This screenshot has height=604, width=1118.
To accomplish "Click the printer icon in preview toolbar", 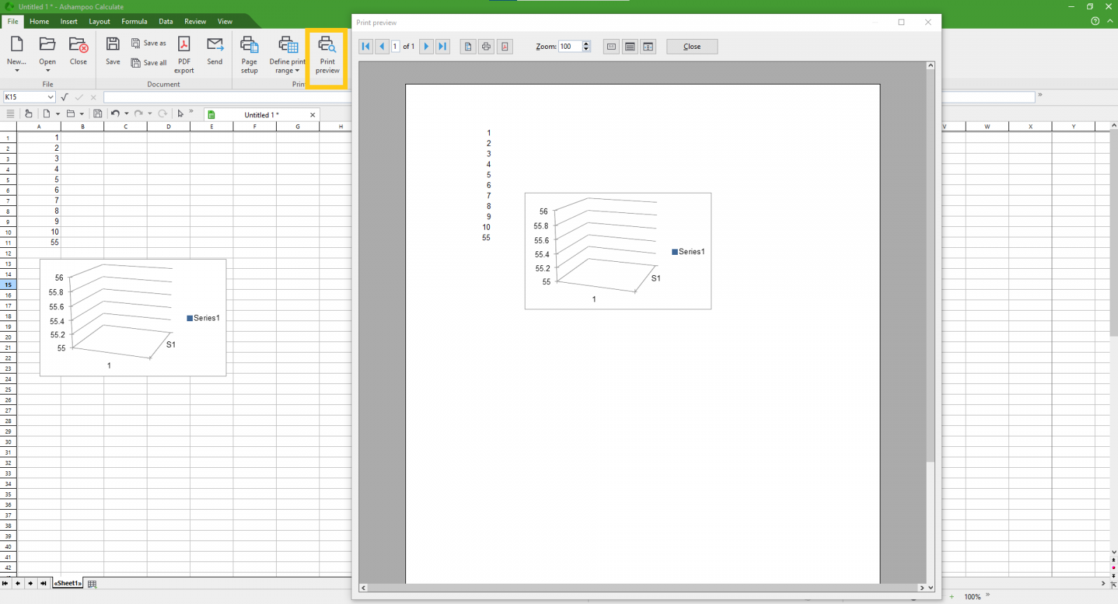I will tap(486, 47).
